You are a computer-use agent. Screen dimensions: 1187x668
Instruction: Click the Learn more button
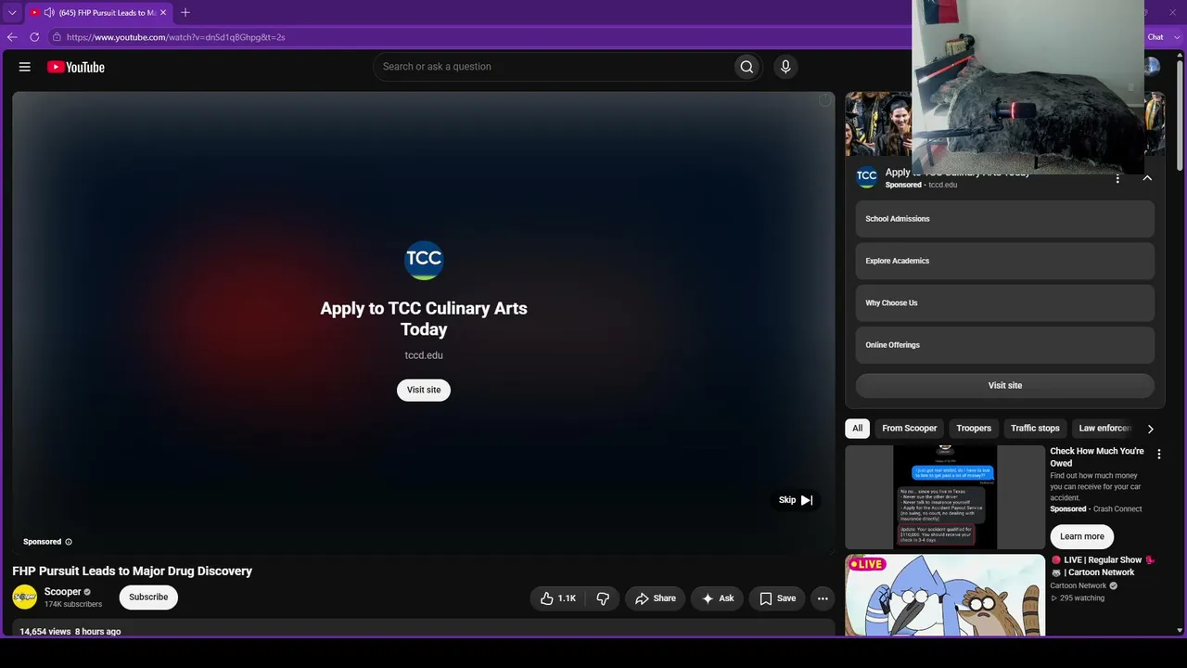pyautogui.click(x=1082, y=536)
